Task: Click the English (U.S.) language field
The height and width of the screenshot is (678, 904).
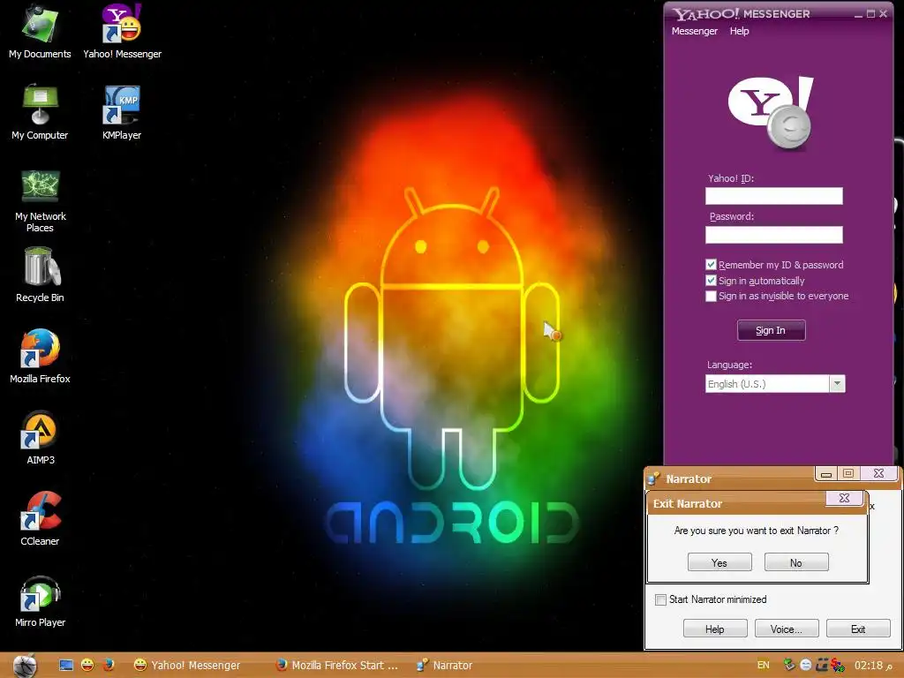Action: [767, 384]
